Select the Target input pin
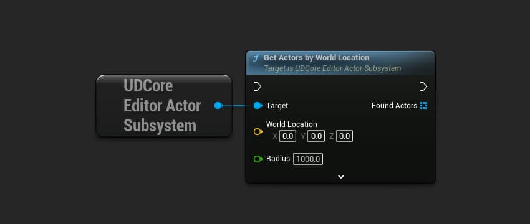 (258, 106)
